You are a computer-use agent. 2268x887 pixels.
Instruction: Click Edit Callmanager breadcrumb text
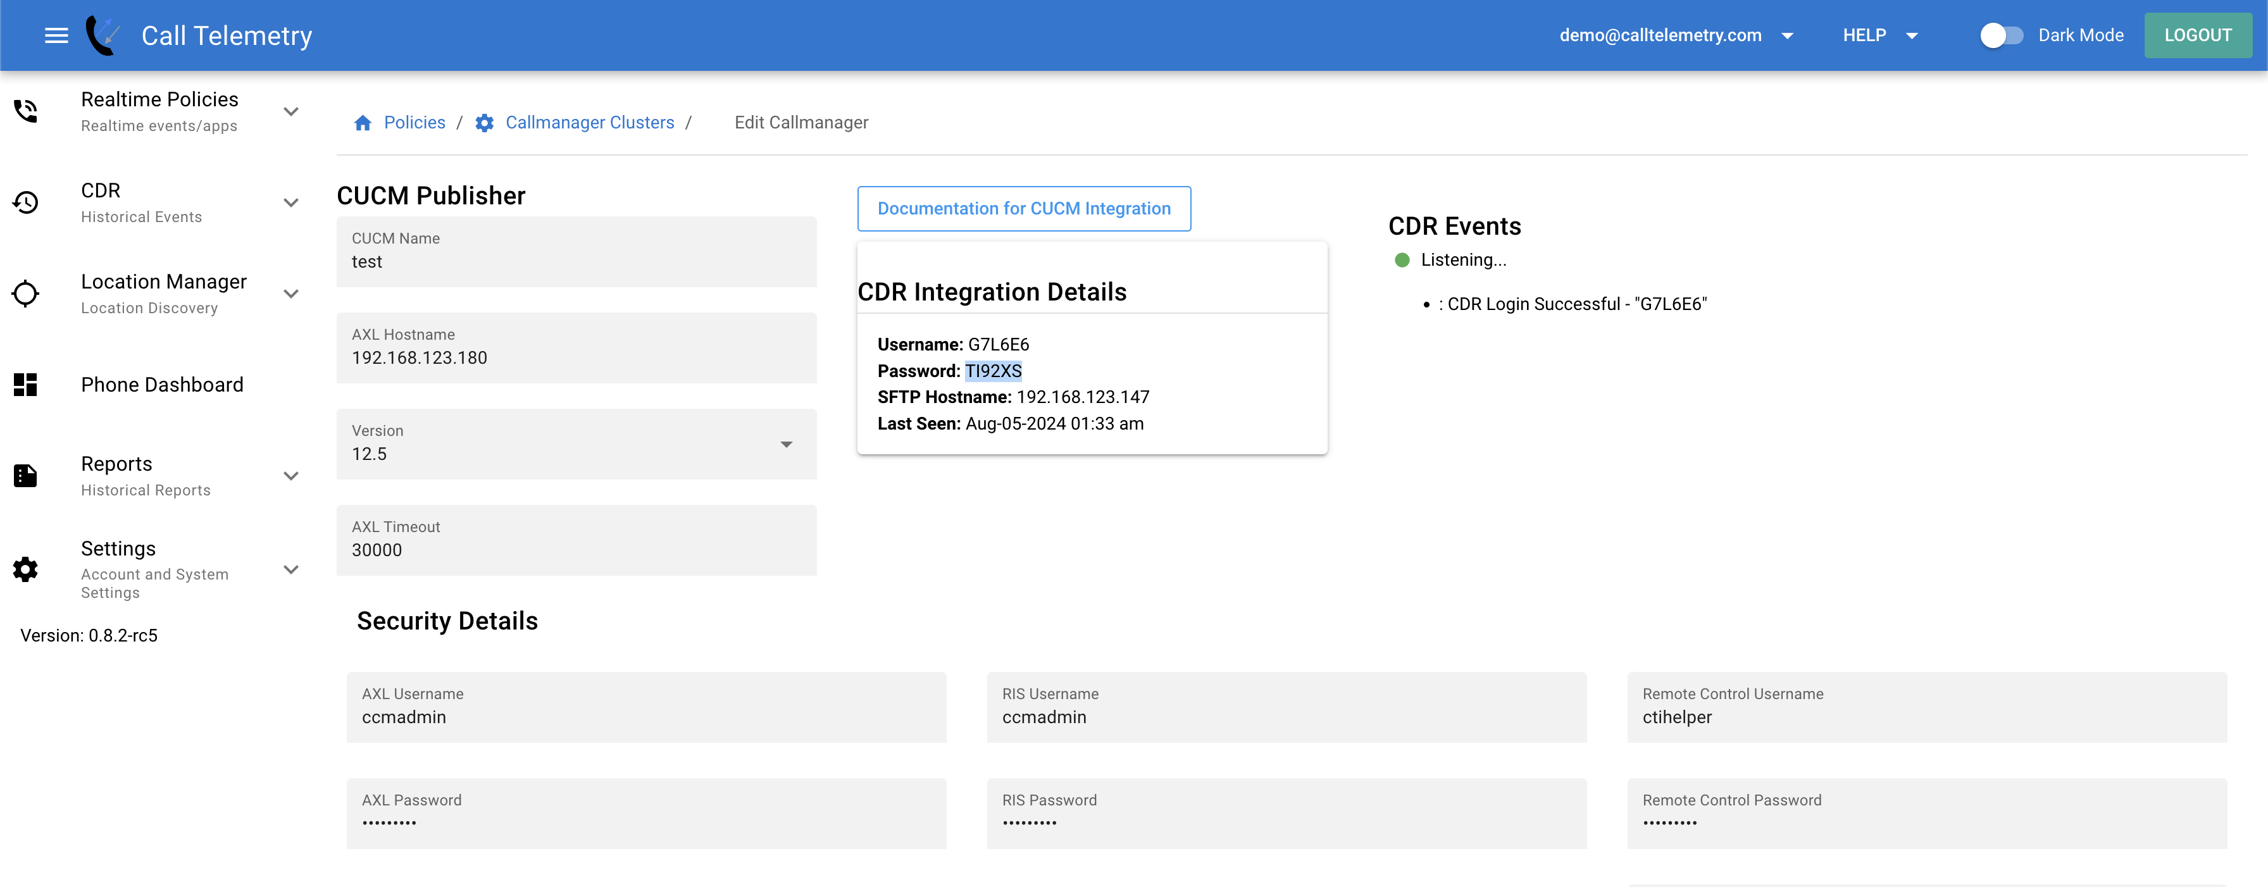801,122
